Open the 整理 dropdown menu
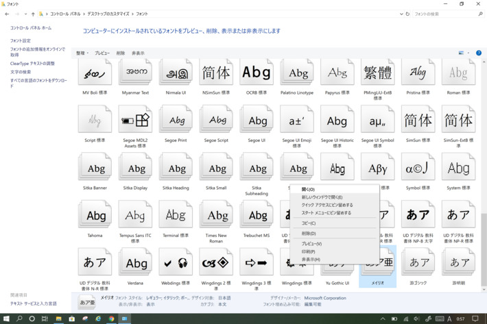487x324 pixels. tap(82, 53)
